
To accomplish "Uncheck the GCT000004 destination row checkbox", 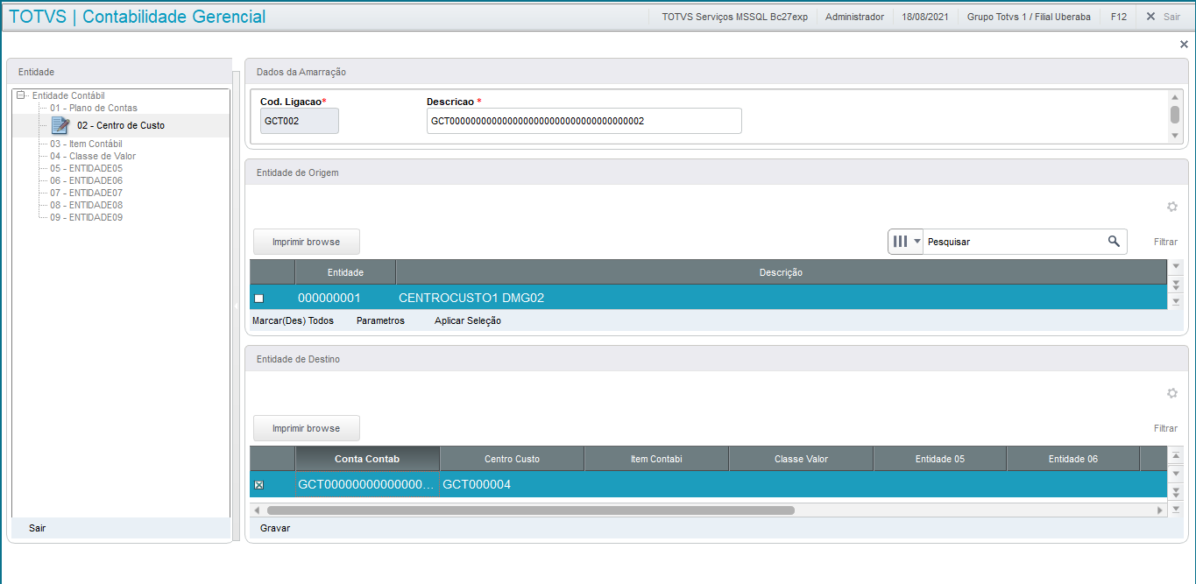I will [x=258, y=485].
